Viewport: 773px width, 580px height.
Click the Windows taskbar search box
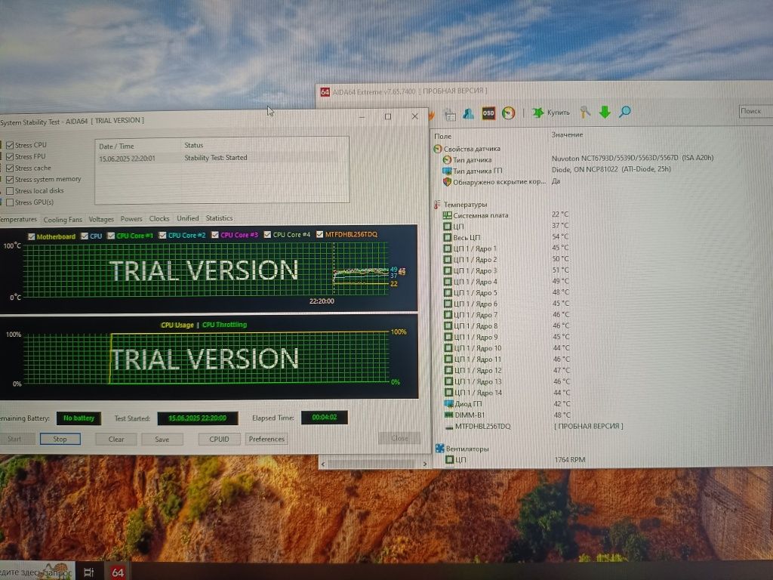coord(38,572)
